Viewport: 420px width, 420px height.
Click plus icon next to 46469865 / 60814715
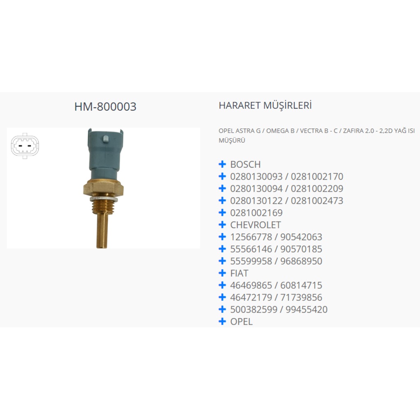(x=222, y=285)
